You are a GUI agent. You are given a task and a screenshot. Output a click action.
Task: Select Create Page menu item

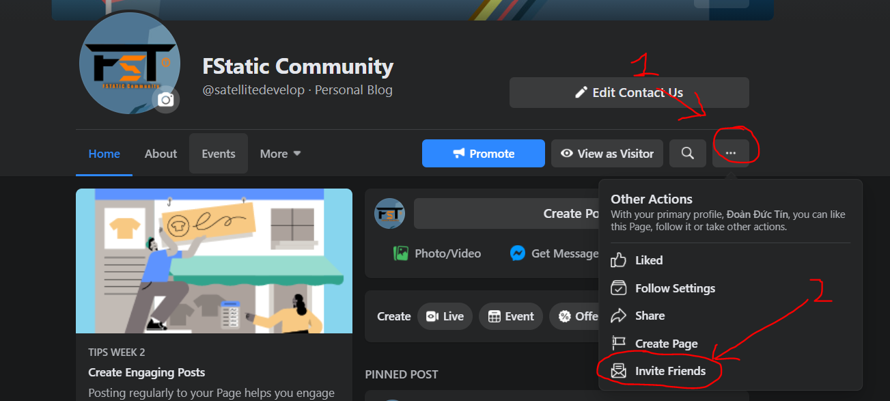coord(730,344)
